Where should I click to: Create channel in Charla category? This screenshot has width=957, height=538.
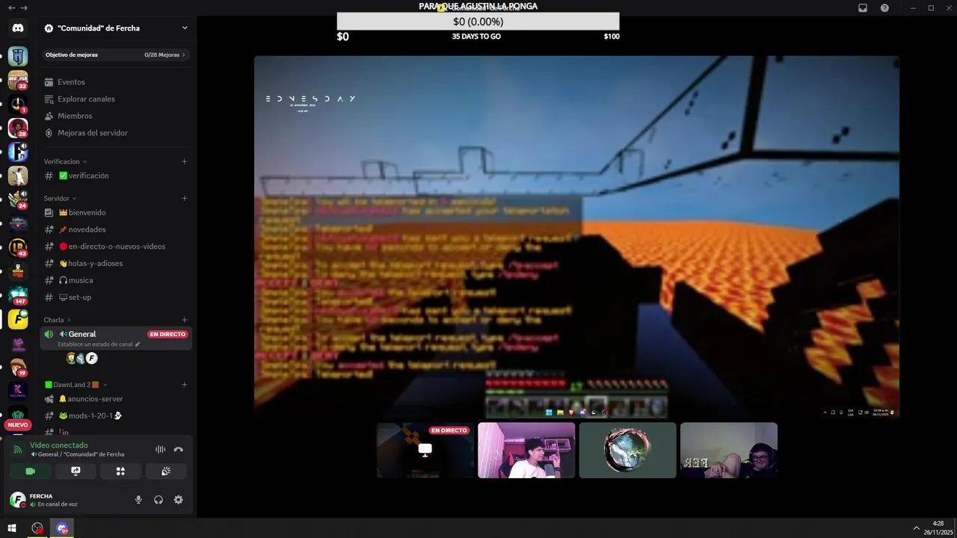coord(185,320)
